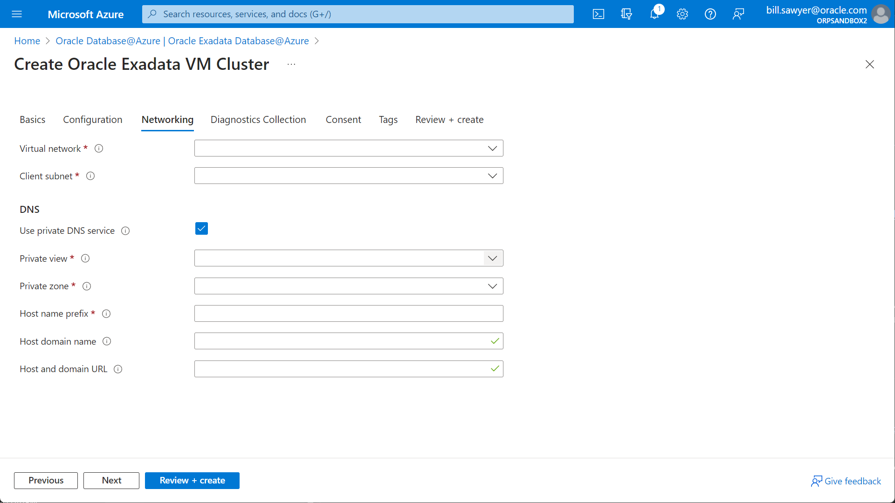
Task: Switch to the Configuration tab
Action: [93, 120]
